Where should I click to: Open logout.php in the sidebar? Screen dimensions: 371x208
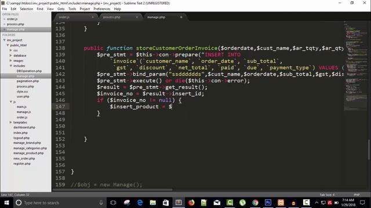[x=21, y=138]
